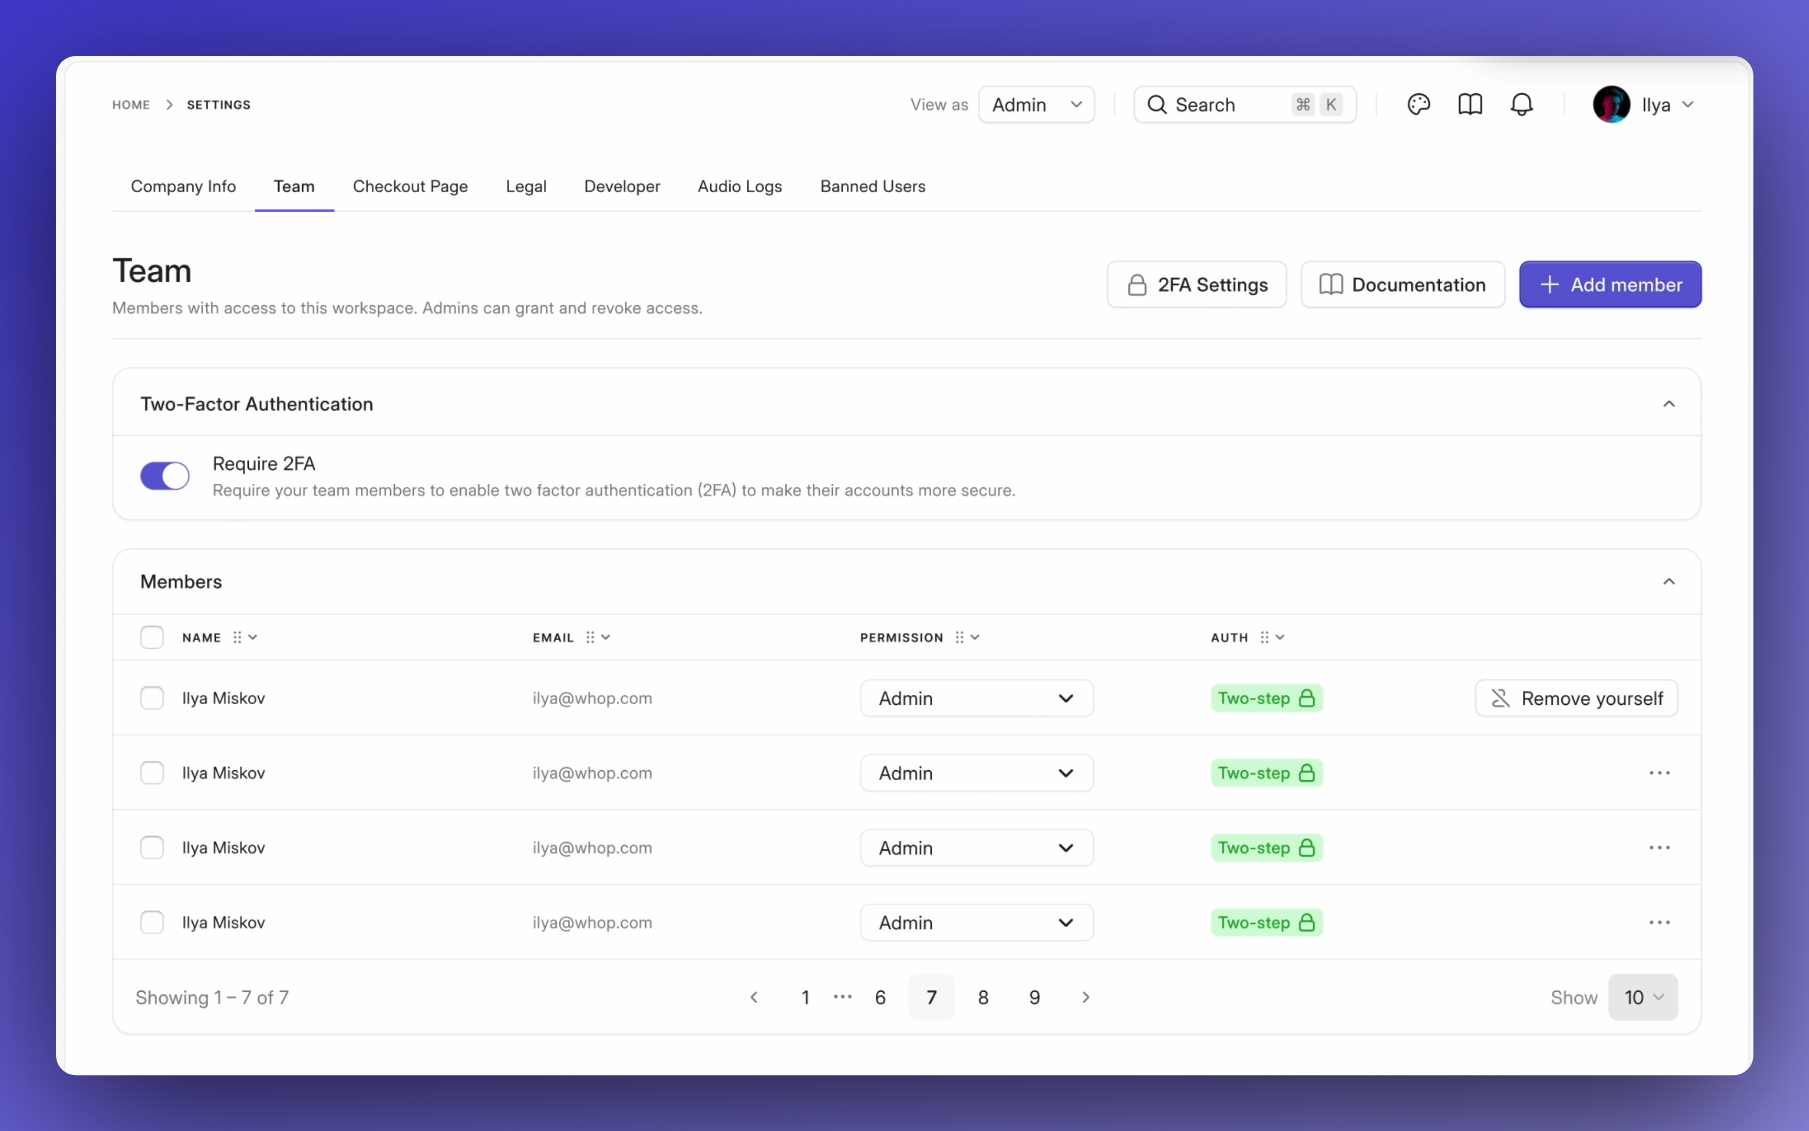Open the Banned Users tab
Screen dimensions: 1809x1131
(x=873, y=186)
